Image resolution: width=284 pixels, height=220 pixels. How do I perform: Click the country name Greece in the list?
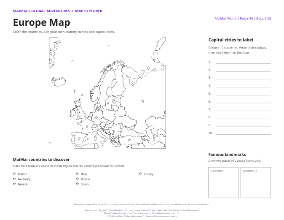pos(23,184)
